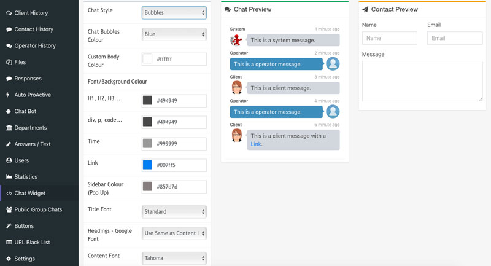The image size is (491, 266).
Task: Click the Sidebar Colour swatch
Action: point(147,186)
